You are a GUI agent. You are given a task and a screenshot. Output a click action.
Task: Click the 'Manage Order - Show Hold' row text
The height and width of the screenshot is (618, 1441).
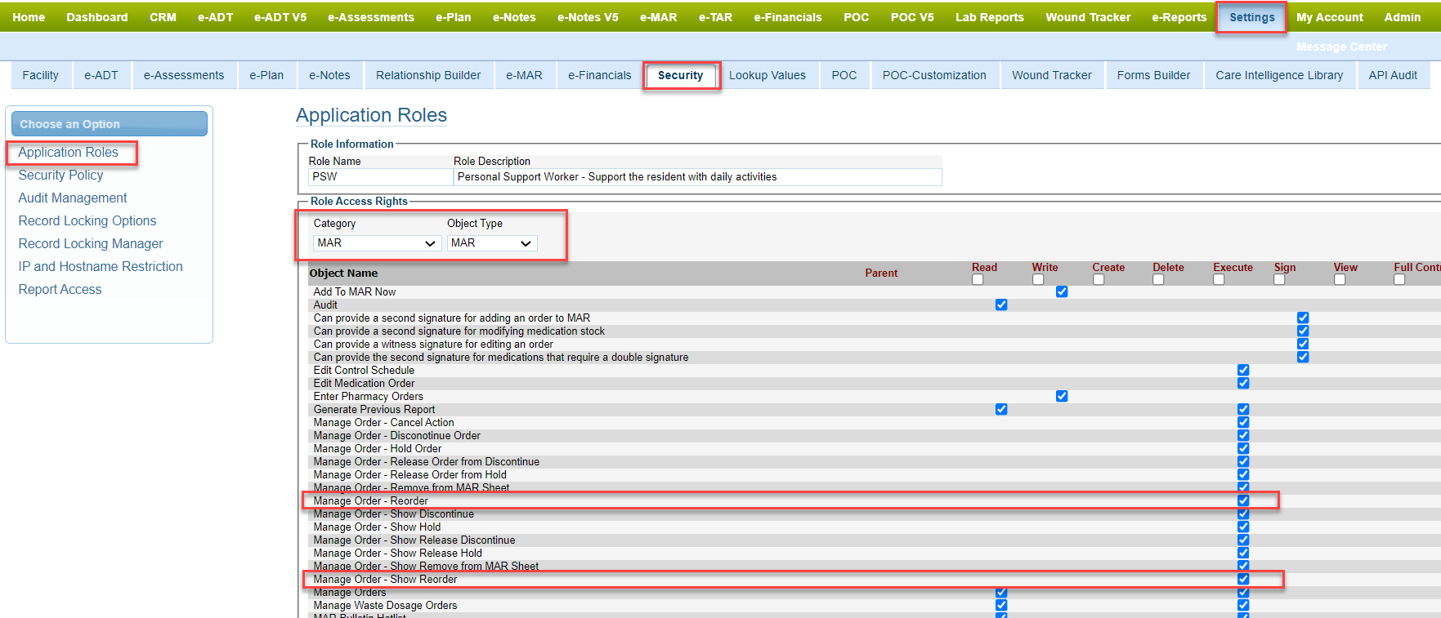377,527
